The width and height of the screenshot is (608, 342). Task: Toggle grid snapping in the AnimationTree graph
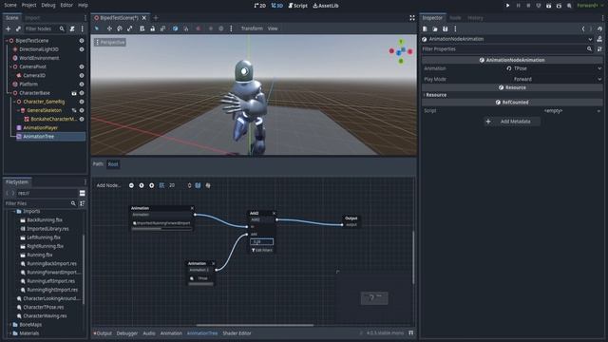coord(161,185)
